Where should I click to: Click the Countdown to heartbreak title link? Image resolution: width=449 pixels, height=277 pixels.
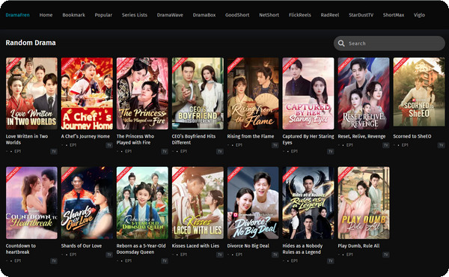pyautogui.click(x=21, y=249)
